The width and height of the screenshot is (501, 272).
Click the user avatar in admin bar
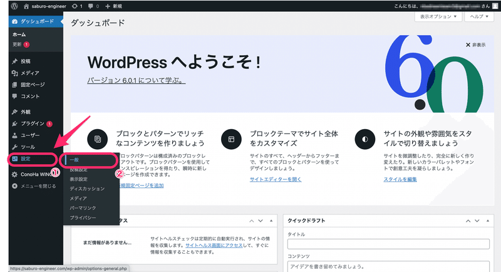pyautogui.click(x=495, y=6)
